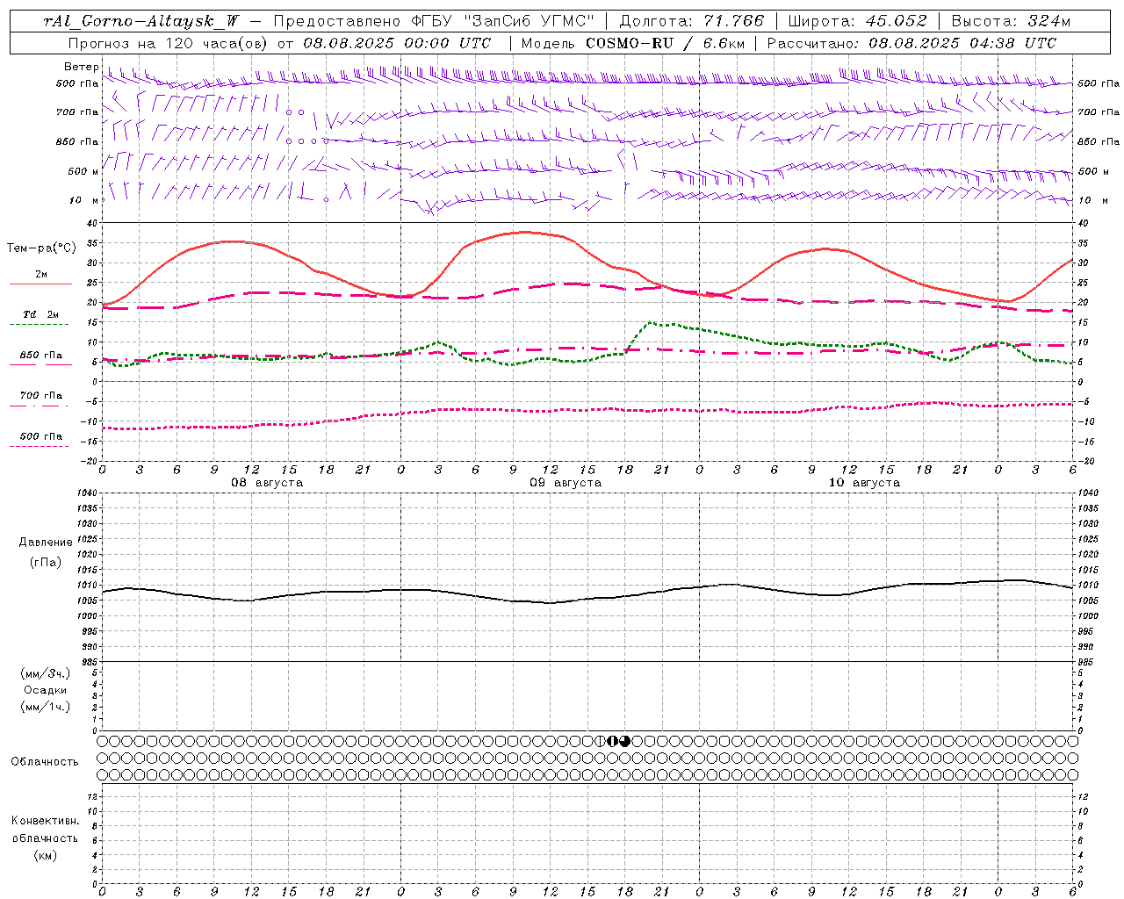Click the station title rAl_Gorno-Altaysk_W
Image resolution: width=1124 pixels, height=899 pixels.
[x=142, y=21]
